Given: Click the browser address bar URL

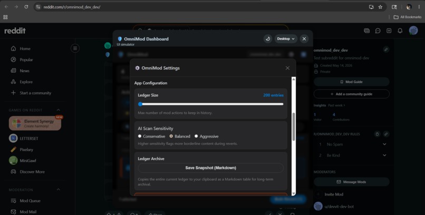Looking at the screenshot, I should pos(72,7).
